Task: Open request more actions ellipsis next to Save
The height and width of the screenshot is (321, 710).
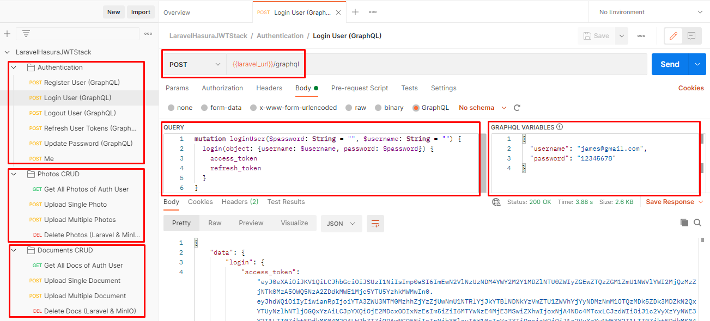Action: click(641, 36)
